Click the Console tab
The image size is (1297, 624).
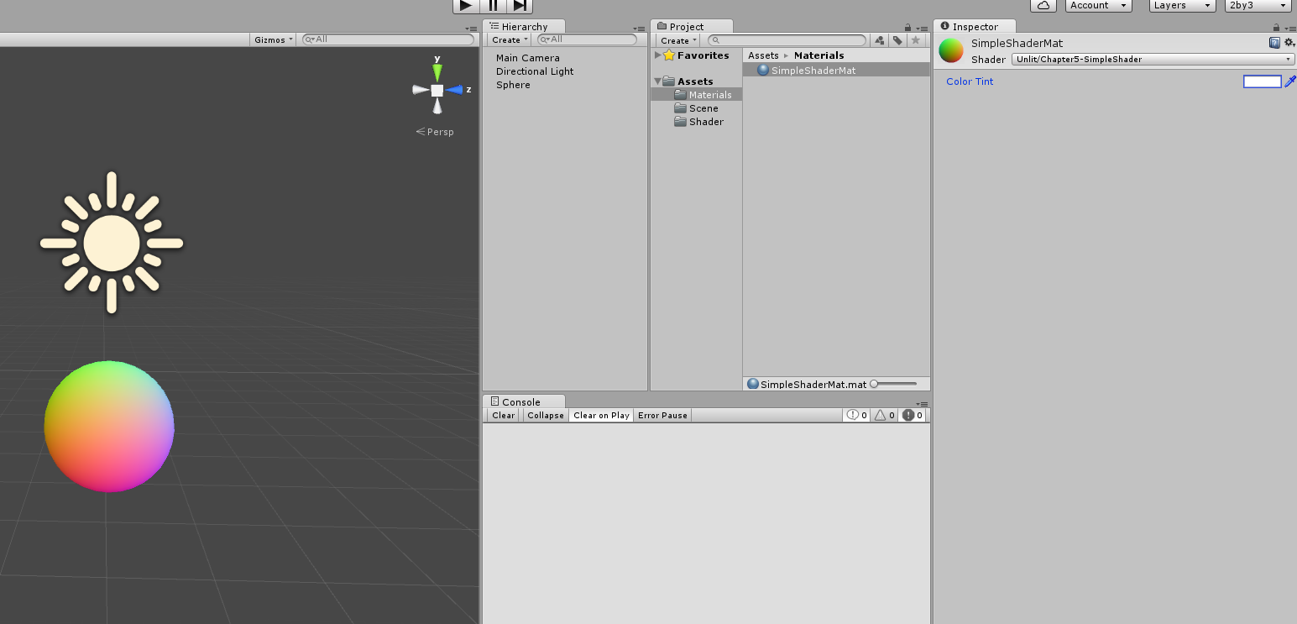(519, 401)
